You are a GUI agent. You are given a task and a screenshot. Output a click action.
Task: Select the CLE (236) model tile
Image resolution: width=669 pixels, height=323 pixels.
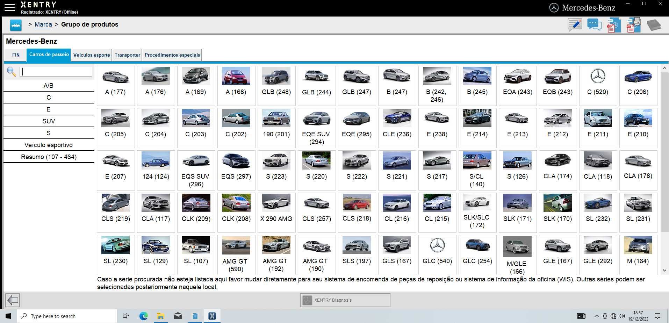point(397,128)
